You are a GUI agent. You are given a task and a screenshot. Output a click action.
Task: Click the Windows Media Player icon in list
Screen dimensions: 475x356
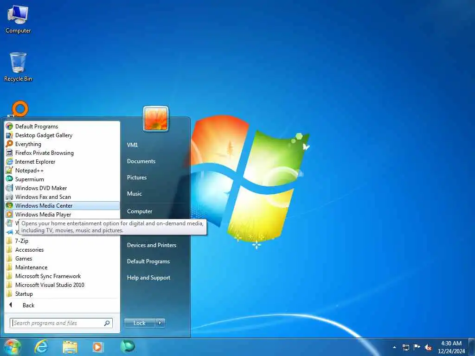(9, 214)
